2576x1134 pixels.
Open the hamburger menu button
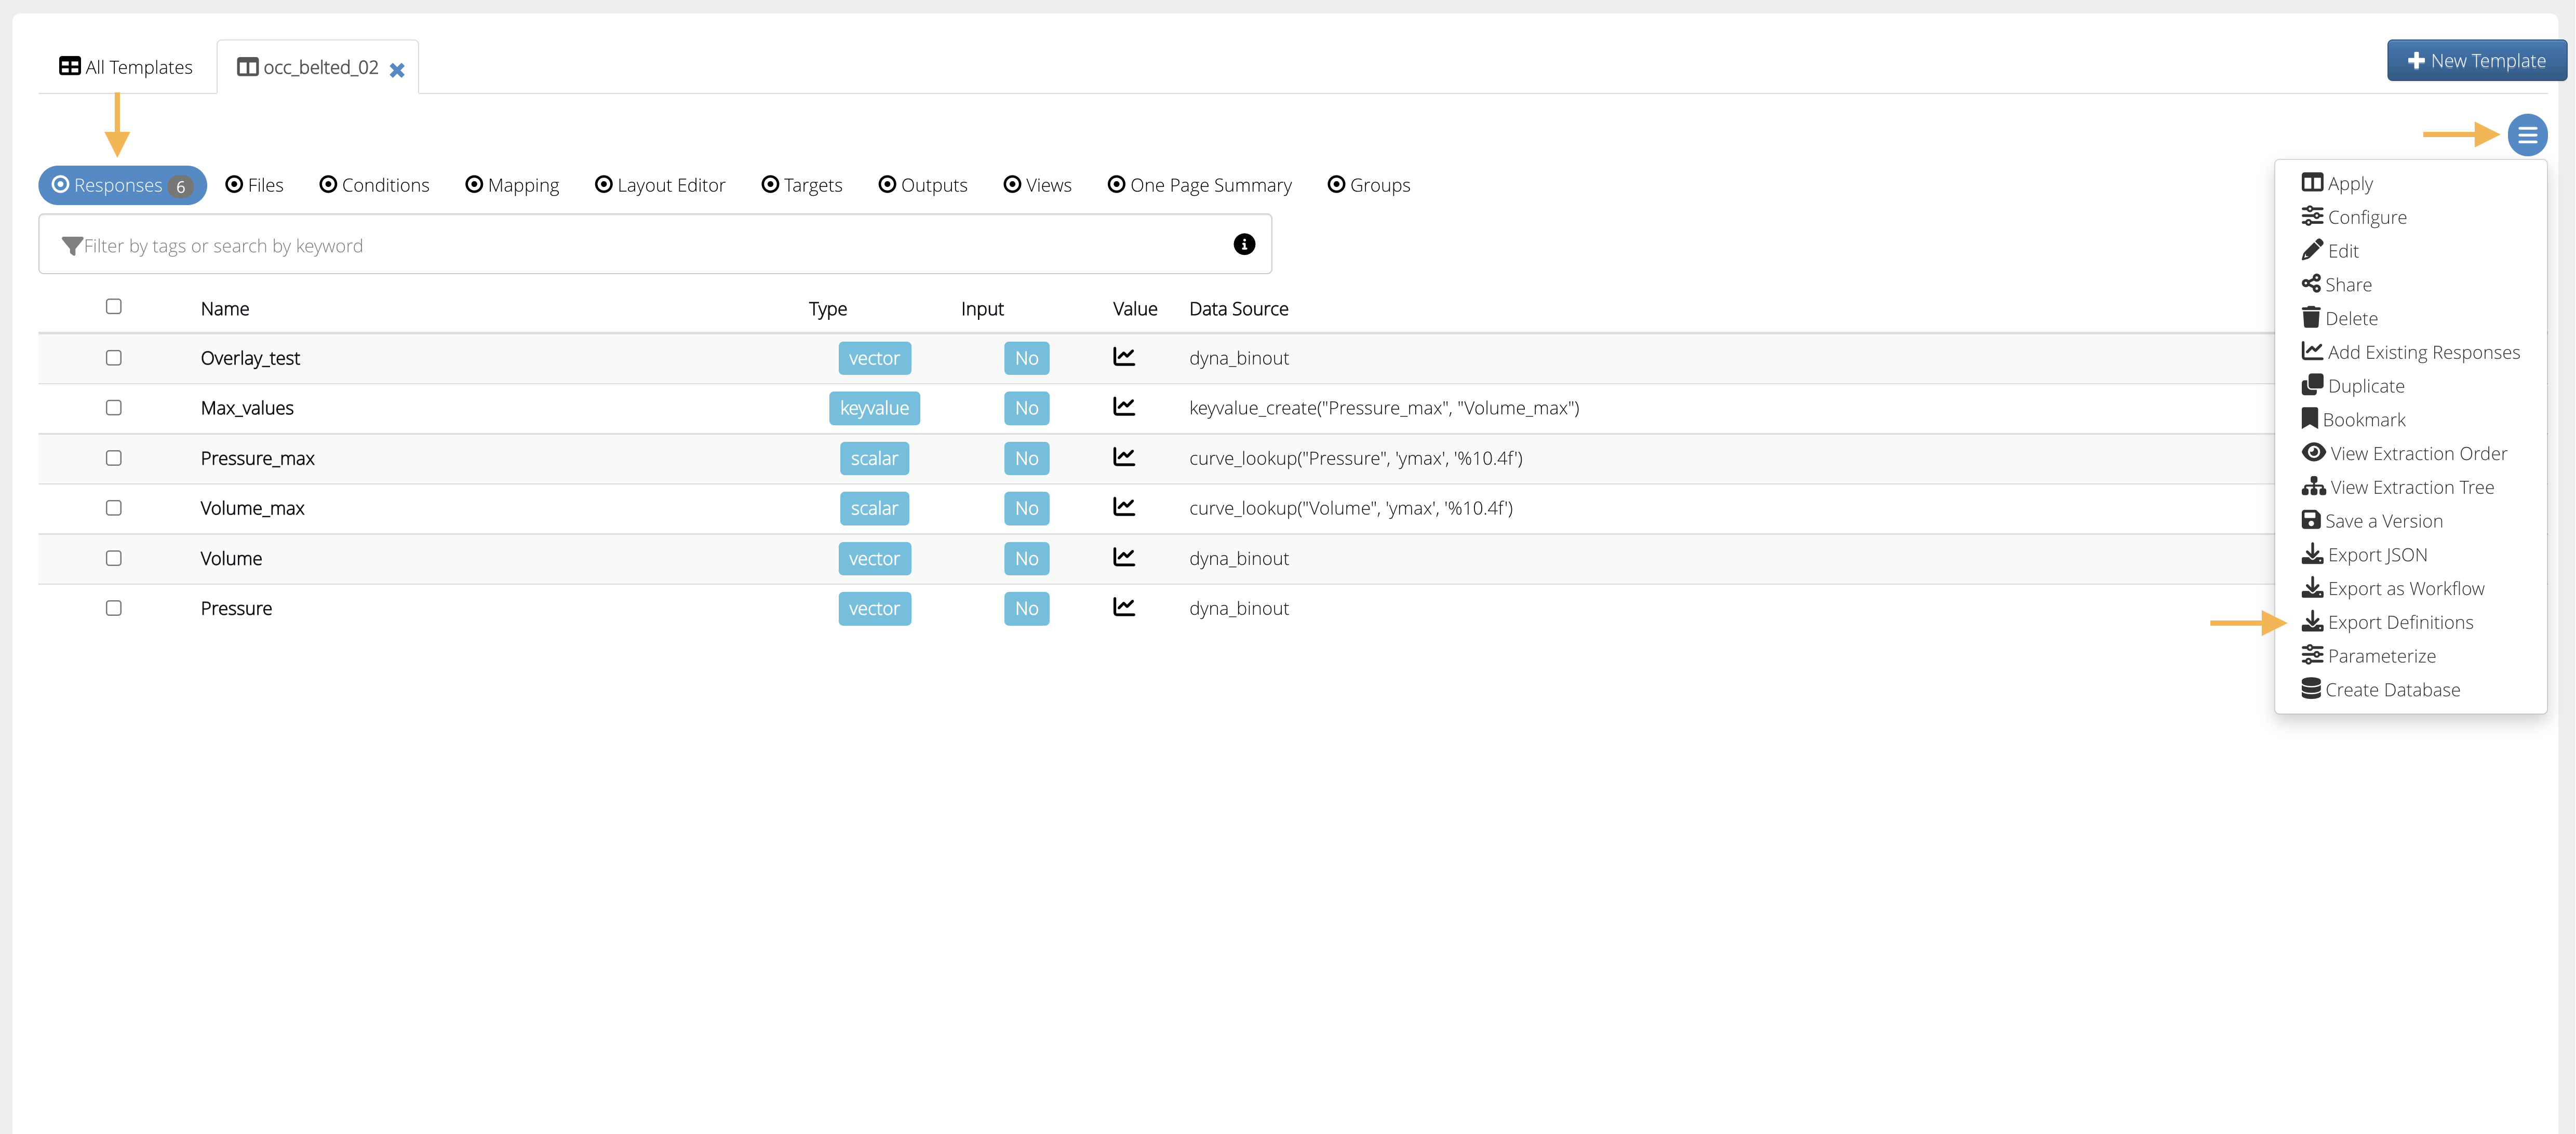(x=2527, y=135)
